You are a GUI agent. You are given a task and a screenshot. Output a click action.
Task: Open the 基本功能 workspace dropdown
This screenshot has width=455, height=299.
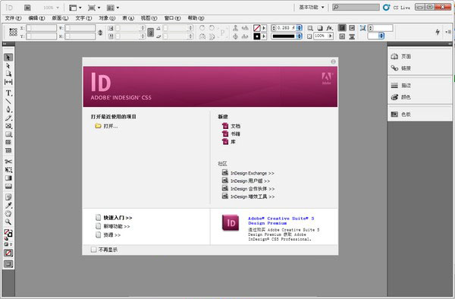click(x=312, y=8)
